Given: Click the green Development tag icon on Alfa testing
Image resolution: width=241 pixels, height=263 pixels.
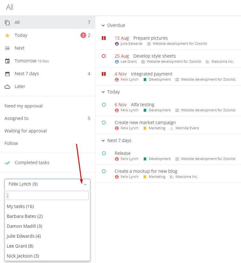Looking at the screenshot, I should (x=145, y=110).
